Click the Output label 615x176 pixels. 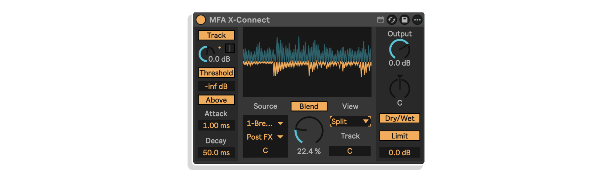[x=399, y=34]
